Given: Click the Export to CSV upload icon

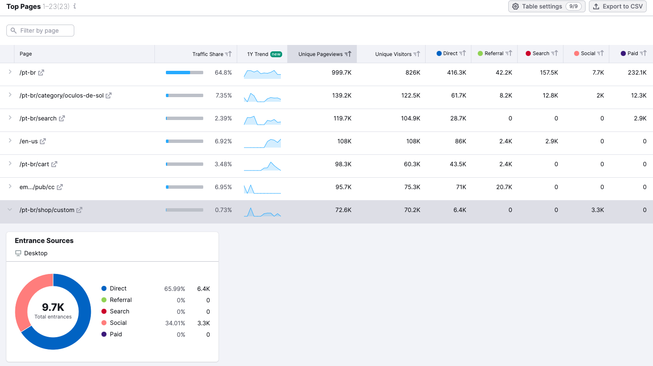Looking at the screenshot, I should (x=596, y=6).
